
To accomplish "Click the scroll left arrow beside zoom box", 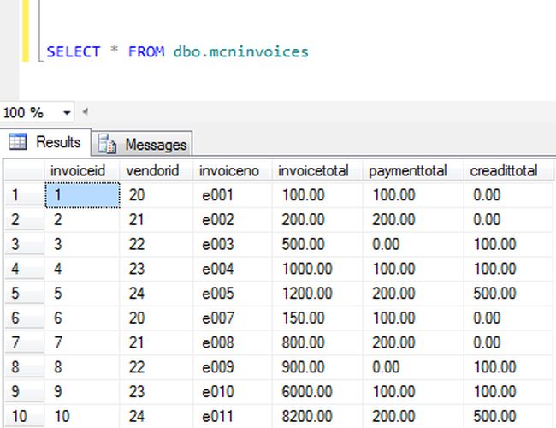I will pyautogui.click(x=85, y=112).
